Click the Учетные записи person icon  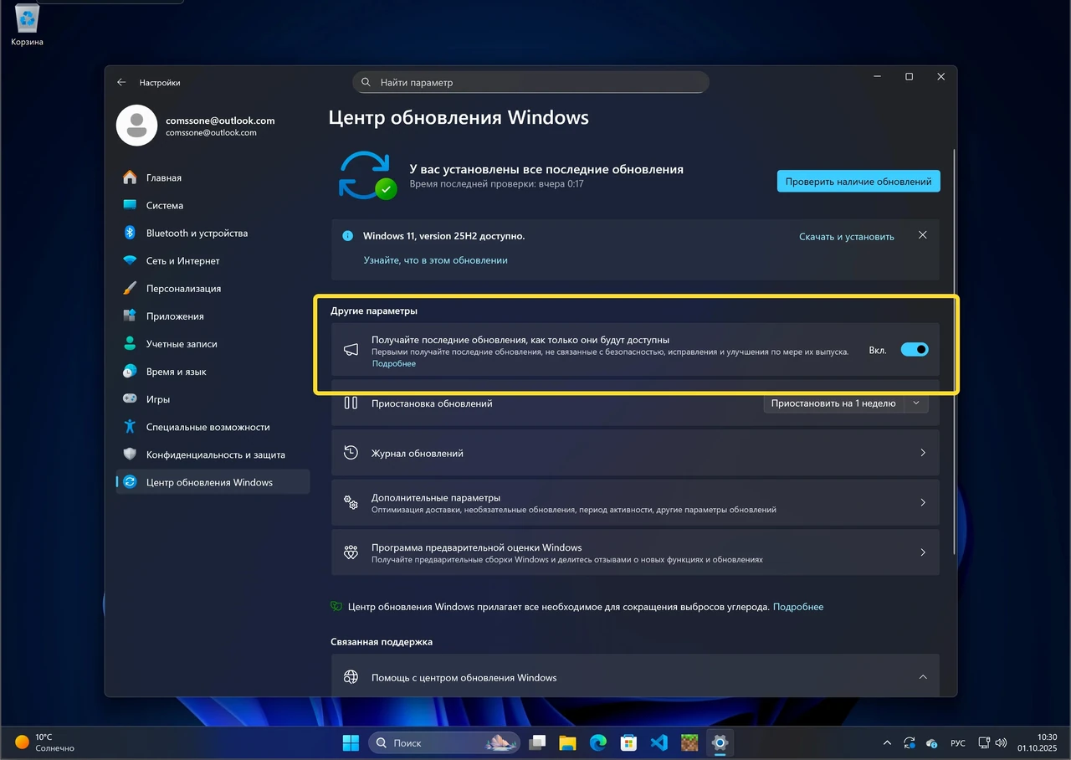coord(130,343)
